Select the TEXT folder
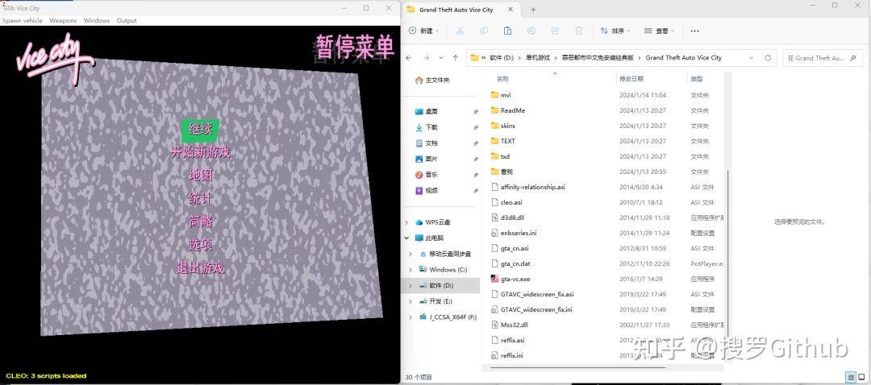The width and height of the screenshot is (871, 385). coord(508,141)
